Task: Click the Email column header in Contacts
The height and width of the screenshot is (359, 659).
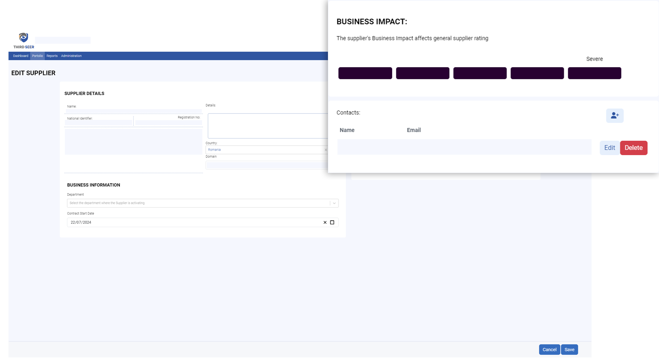Action: tap(414, 130)
